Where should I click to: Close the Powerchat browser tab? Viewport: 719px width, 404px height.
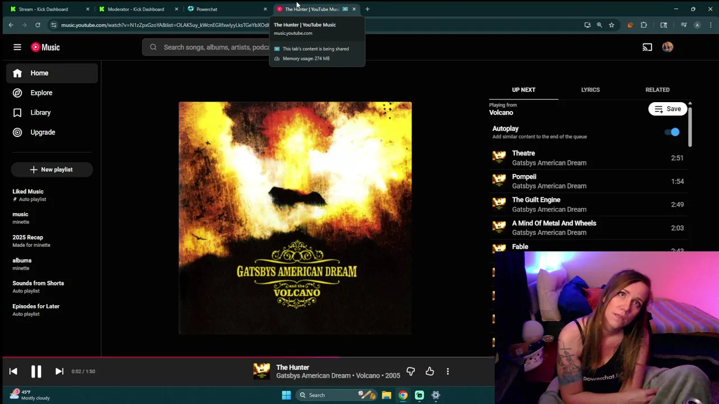click(x=265, y=9)
